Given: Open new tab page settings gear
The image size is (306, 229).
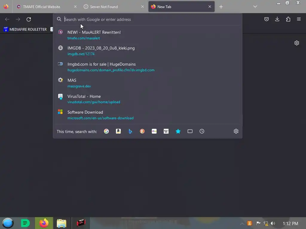Looking at the screenshot, I should [x=297, y=43].
